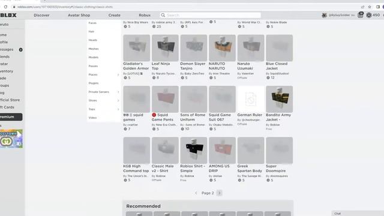Open Gift Cards in the sidebar
This screenshot has height=216, width=384.
[x=7, y=107]
